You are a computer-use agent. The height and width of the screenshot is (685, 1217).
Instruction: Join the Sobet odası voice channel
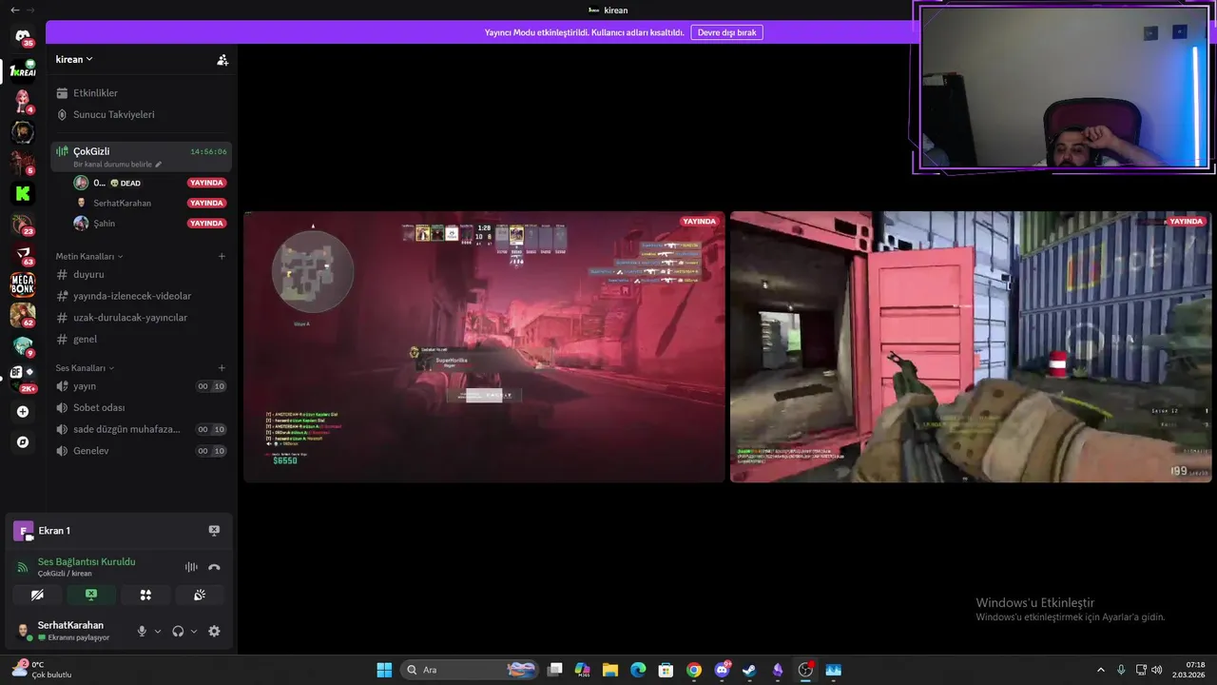pos(141,407)
